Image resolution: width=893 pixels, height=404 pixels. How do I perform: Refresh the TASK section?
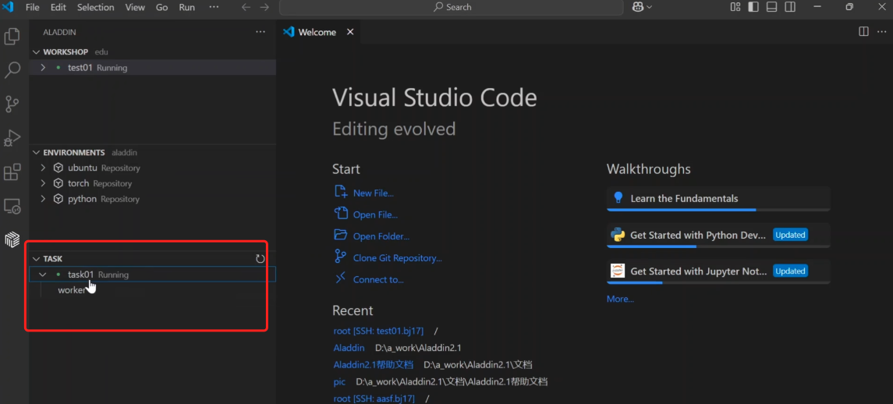click(260, 259)
